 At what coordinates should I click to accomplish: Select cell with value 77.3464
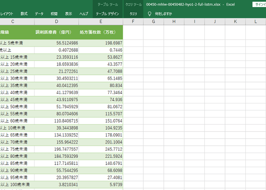(101, 93)
